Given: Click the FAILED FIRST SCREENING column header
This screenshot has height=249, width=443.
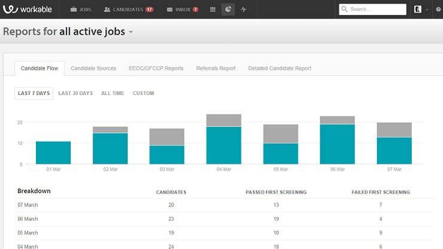Looking at the screenshot, I should point(381,192).
